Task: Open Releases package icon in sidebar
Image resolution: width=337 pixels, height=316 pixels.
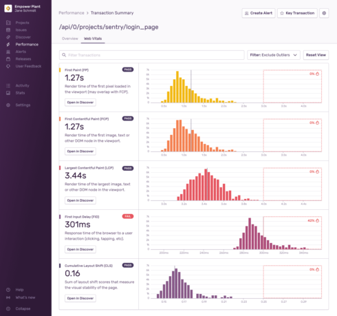Action: [x=8, y=59]
